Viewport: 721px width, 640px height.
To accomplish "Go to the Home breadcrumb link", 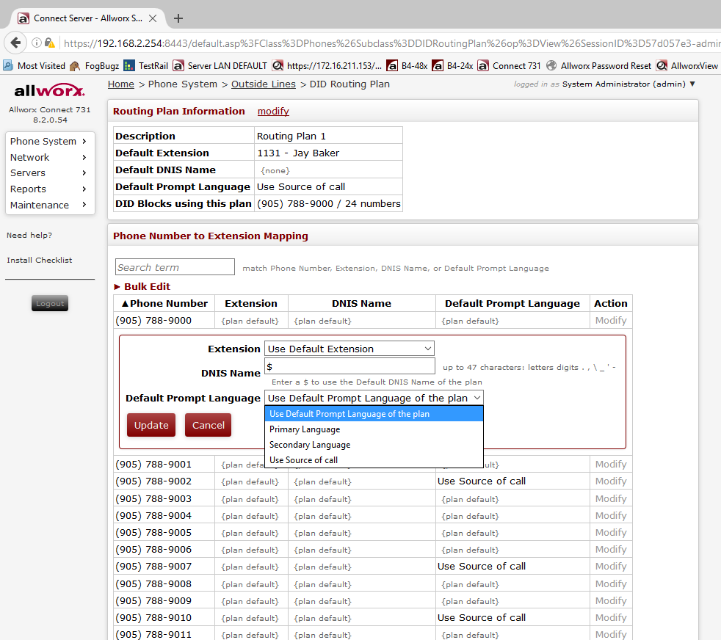I will [121, 84].
